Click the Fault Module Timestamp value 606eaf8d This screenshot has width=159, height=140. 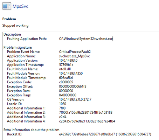[66, 78]
